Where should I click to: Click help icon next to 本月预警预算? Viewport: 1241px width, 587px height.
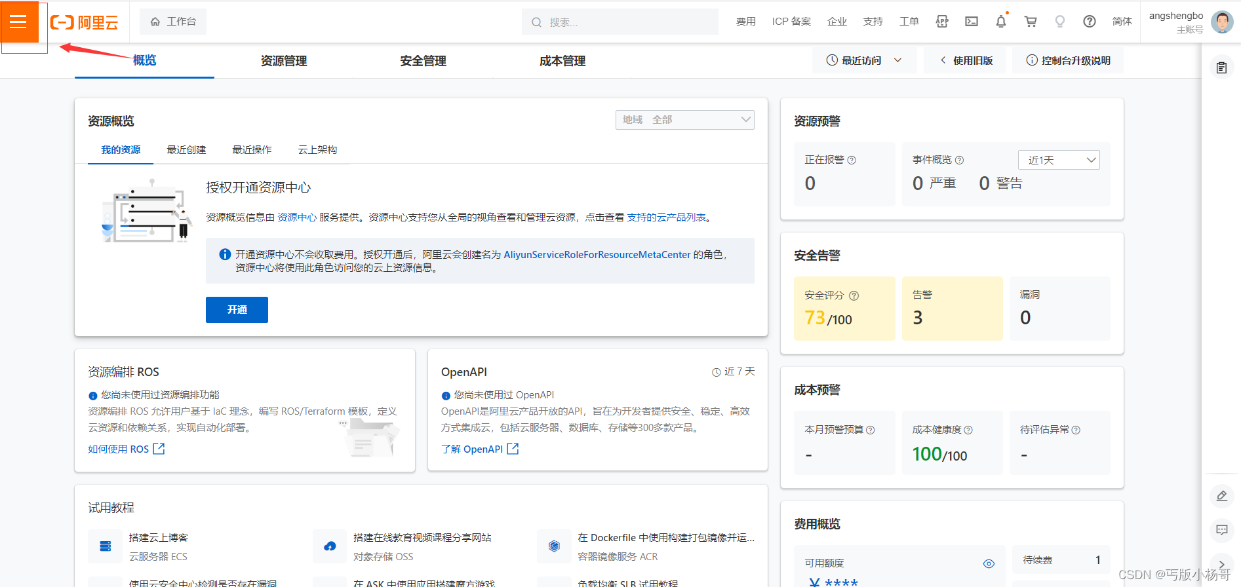[871, 430]
